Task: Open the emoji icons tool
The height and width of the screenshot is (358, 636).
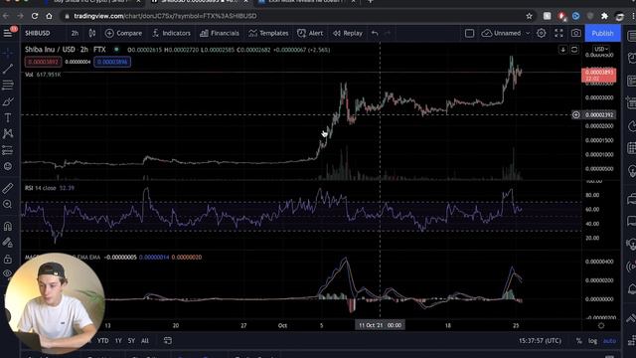Action: 8,166
